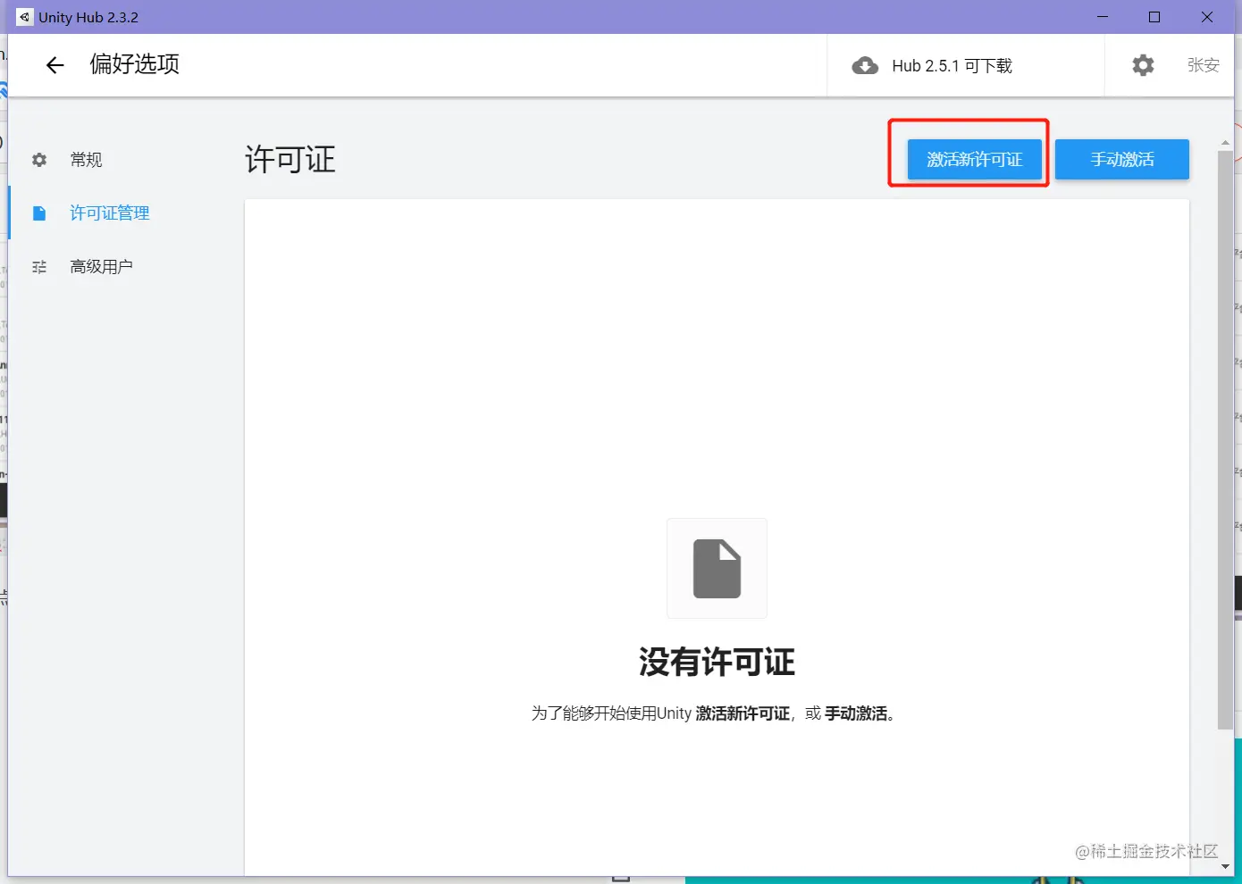Select the 常规 sidebar entry
Screen dimensions: 1242x884
[86, 159]
